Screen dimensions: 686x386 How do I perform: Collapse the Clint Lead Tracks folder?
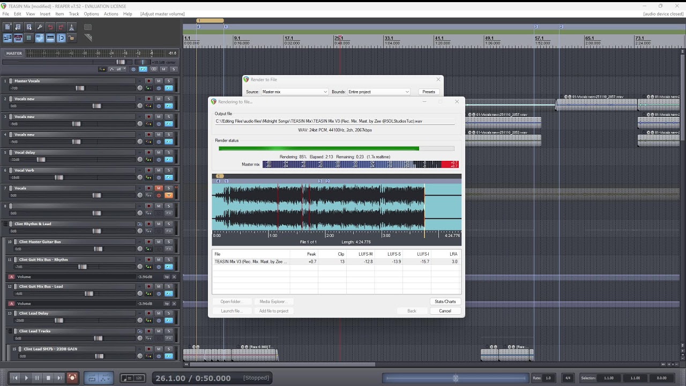click(140, 331)
